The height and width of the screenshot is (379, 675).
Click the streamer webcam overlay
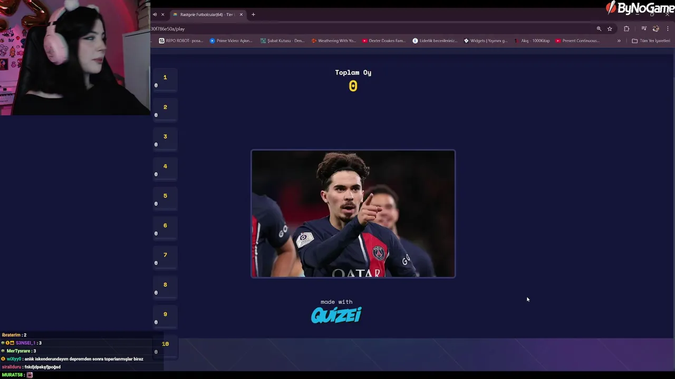coord(75,57)
